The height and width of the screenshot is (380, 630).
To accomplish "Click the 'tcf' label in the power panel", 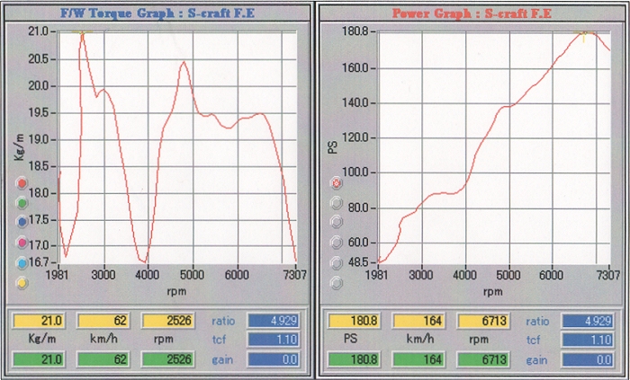I will point(533,340).
